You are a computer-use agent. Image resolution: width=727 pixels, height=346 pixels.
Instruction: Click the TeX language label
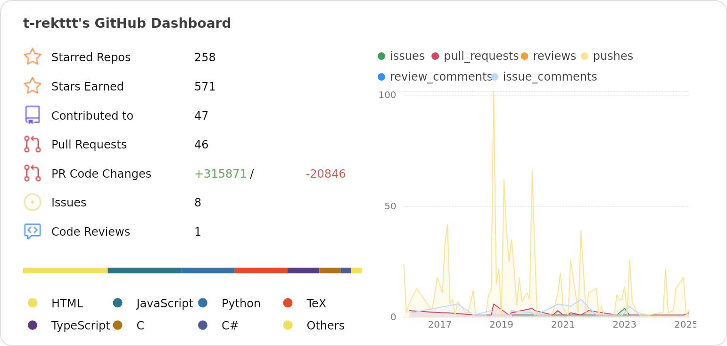[316, 304]
